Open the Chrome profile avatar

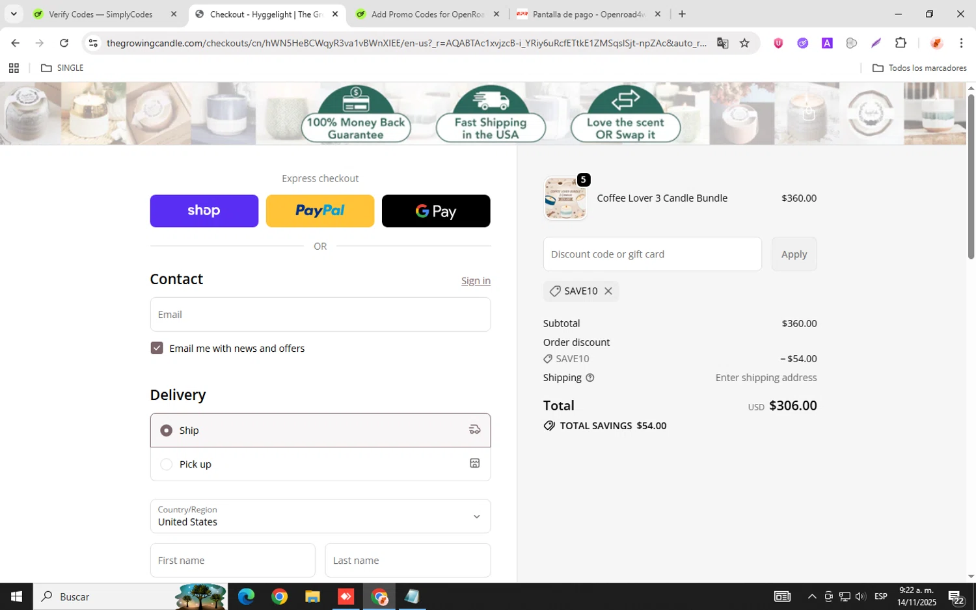point(936,43)
